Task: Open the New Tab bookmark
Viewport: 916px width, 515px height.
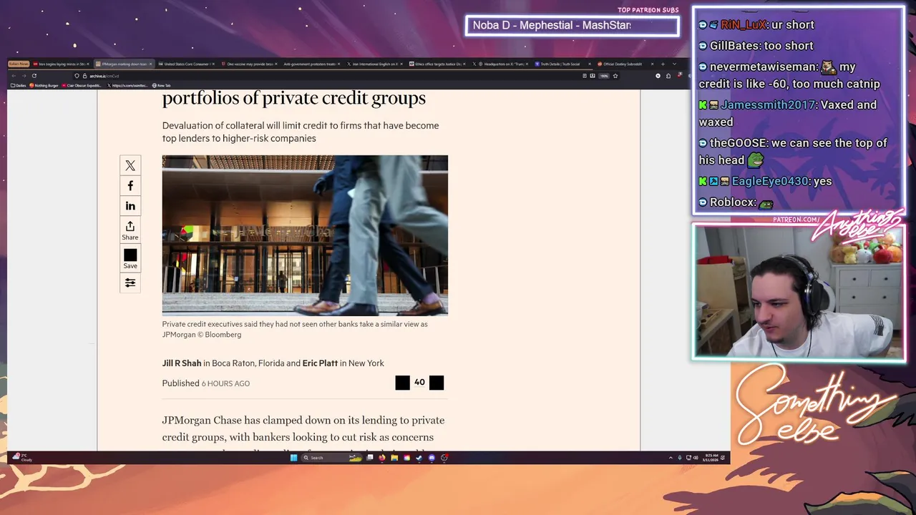Action: click(162, 85)
